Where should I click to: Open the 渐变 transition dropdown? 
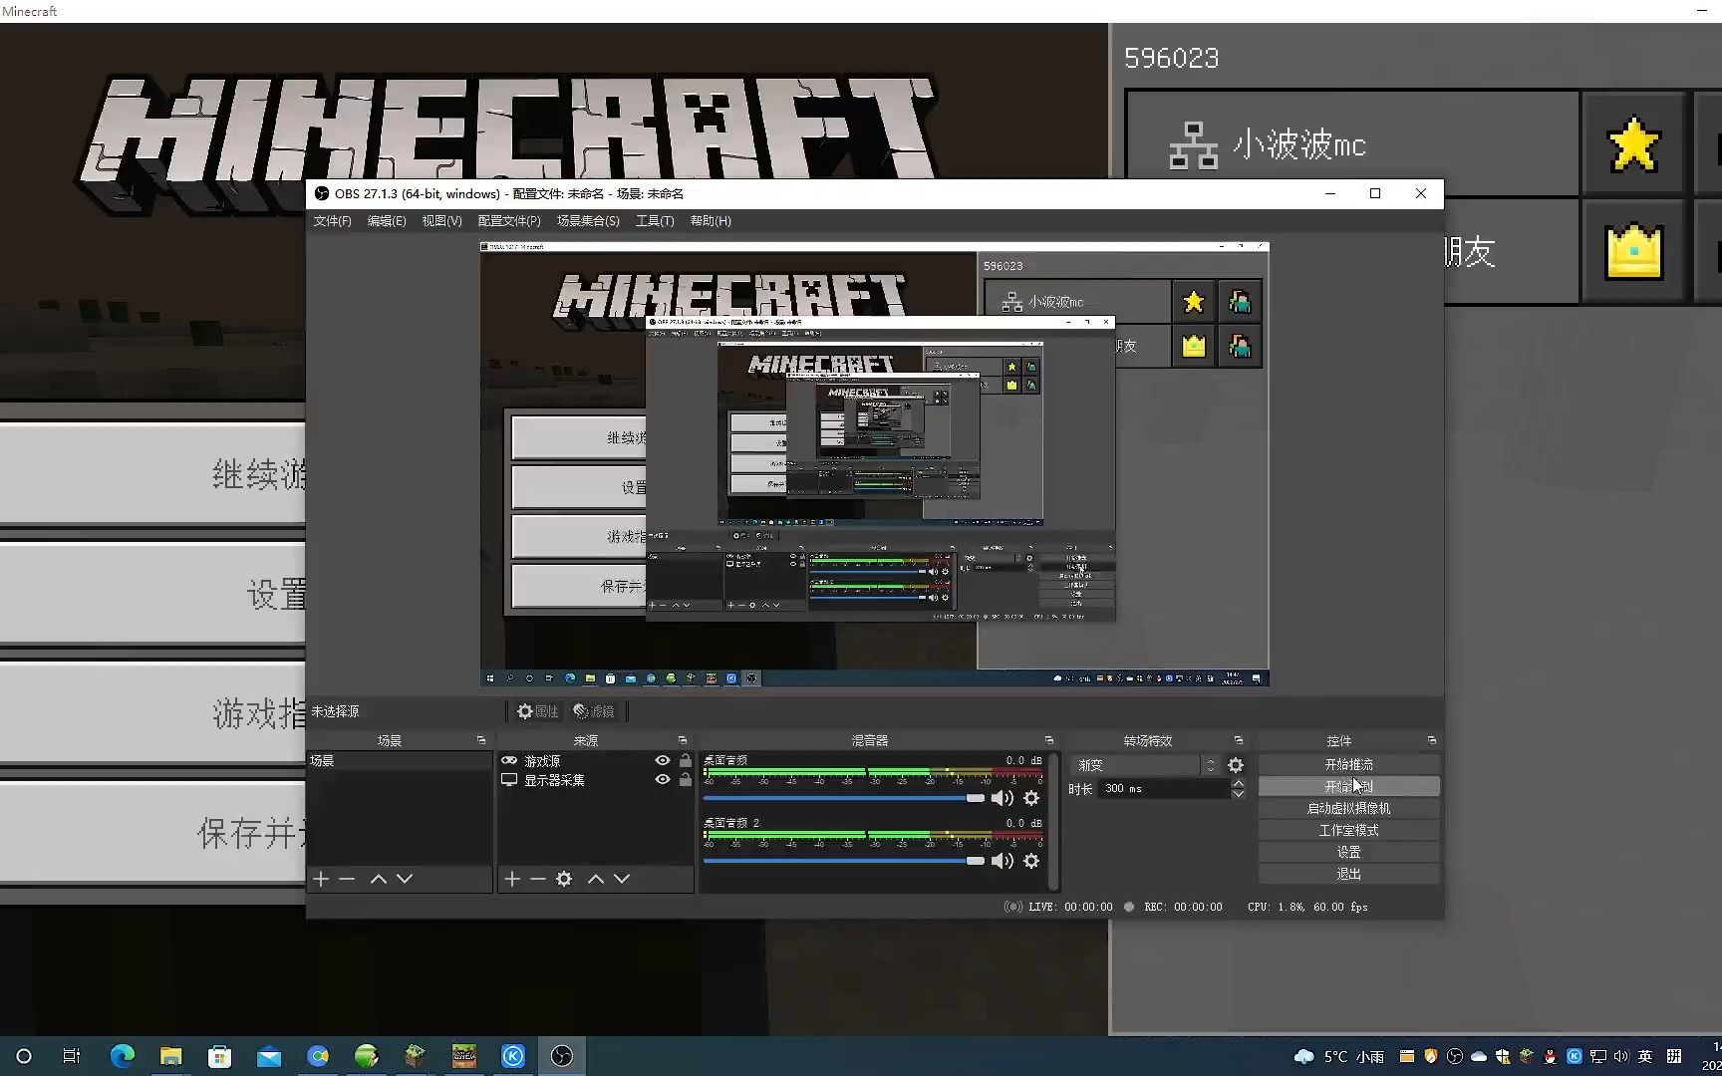click(1144, 765)
